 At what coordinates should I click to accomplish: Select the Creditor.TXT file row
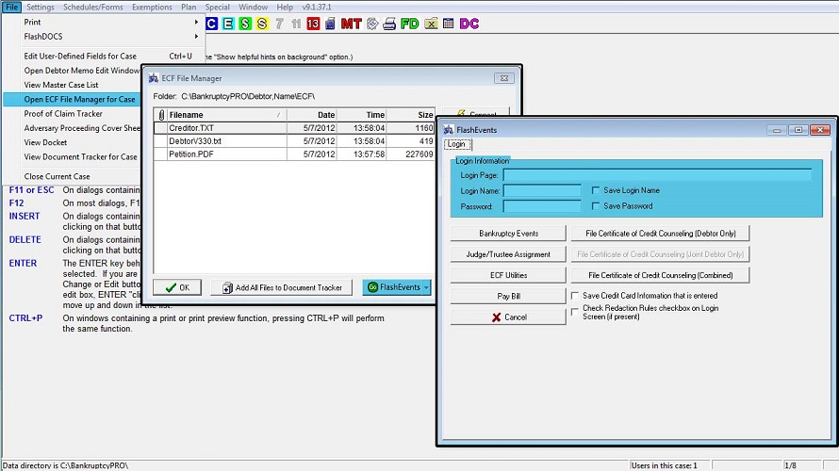pyautogui.click(x=294, y=128)
